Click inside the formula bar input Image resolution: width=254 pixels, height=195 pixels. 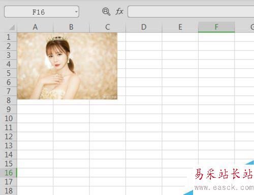191,12
